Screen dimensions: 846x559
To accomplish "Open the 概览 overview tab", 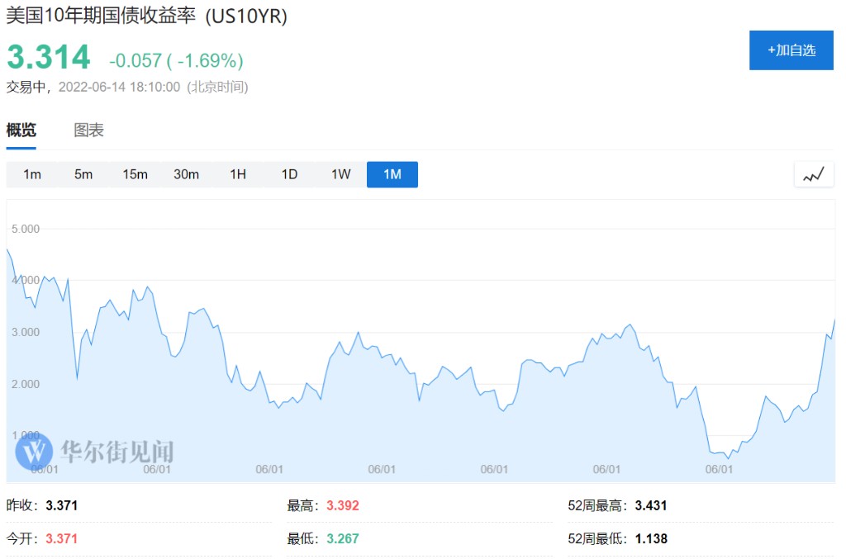I will pos(21,130).
